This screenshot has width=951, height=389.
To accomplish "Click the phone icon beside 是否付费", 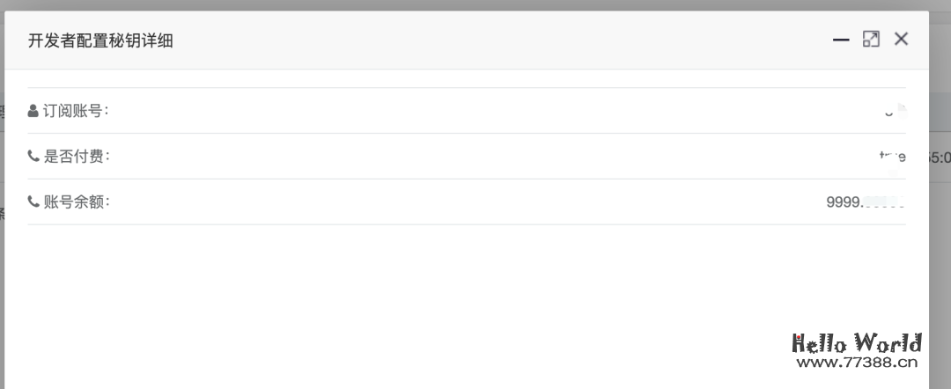I will [x=33, y=157].
